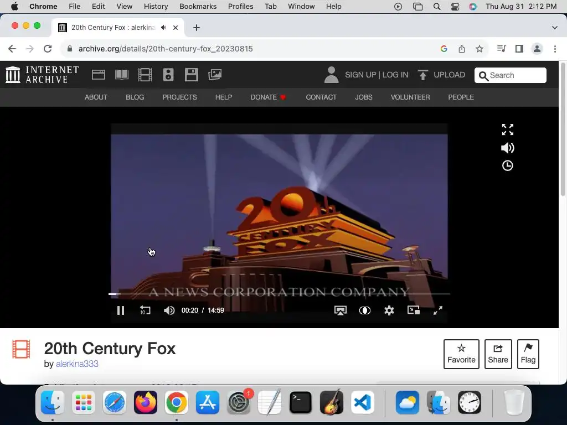Open the player settings gear
Image resolution: width=567 pixels, height=425 pixels.
pos(389,310)
